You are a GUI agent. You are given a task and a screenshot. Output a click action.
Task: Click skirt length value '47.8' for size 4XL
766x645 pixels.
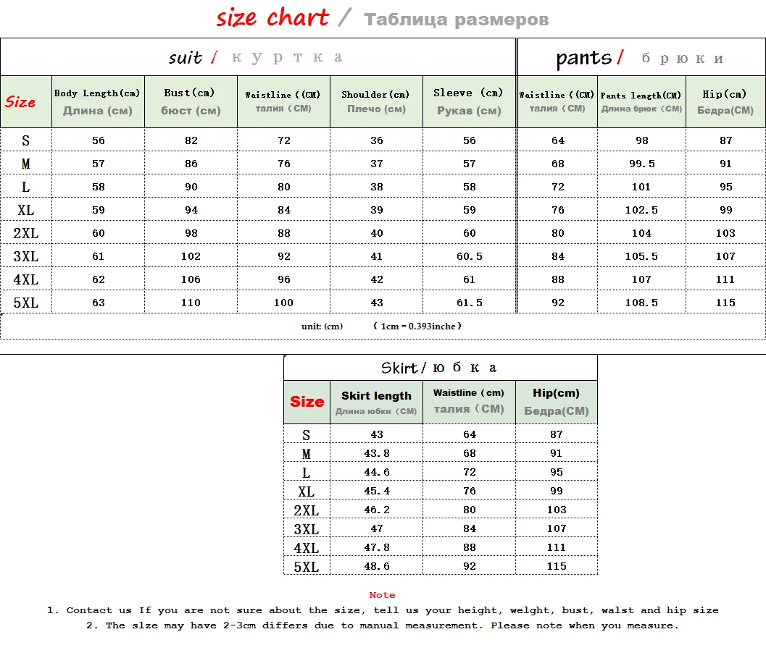tap(377, 547)
